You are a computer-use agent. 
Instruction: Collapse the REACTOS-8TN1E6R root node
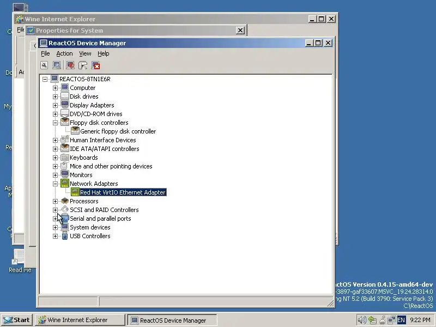point(45,79)
